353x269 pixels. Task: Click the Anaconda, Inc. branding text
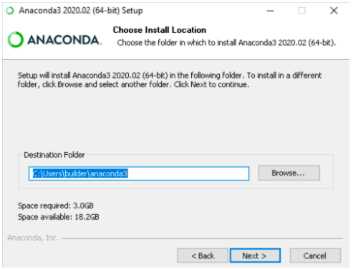pos(33,238)
